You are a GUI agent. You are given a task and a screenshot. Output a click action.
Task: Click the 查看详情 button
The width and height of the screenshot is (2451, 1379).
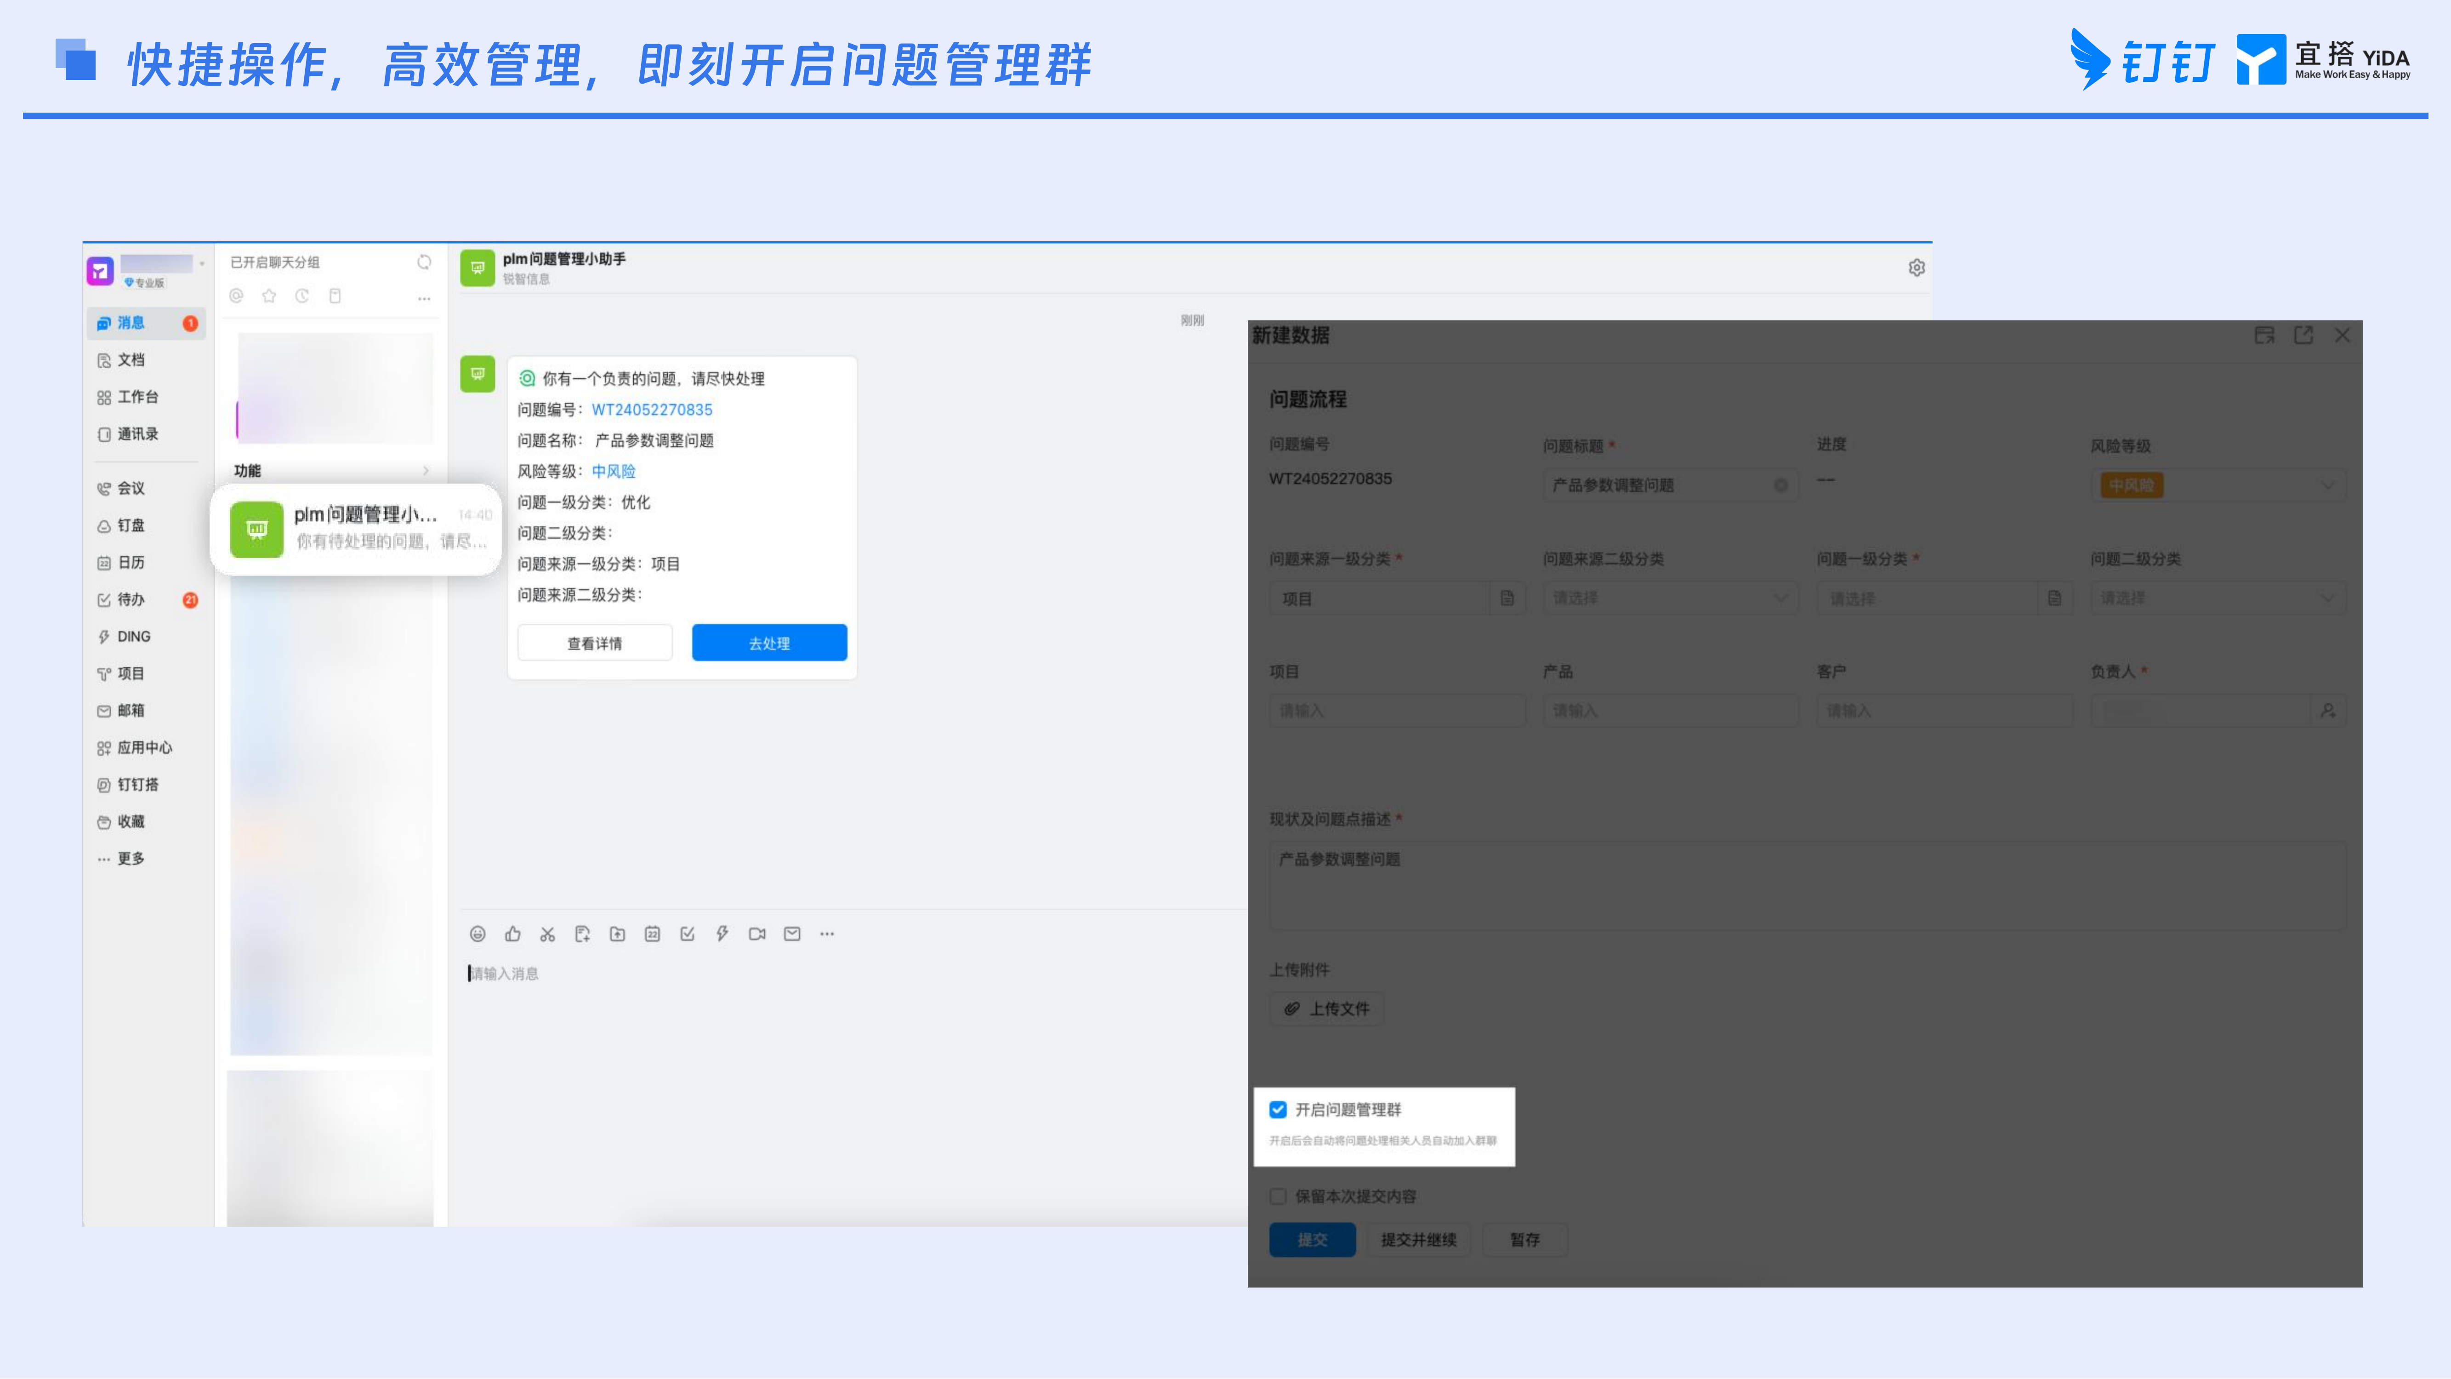pyautogui.click(x=595, y=644)
